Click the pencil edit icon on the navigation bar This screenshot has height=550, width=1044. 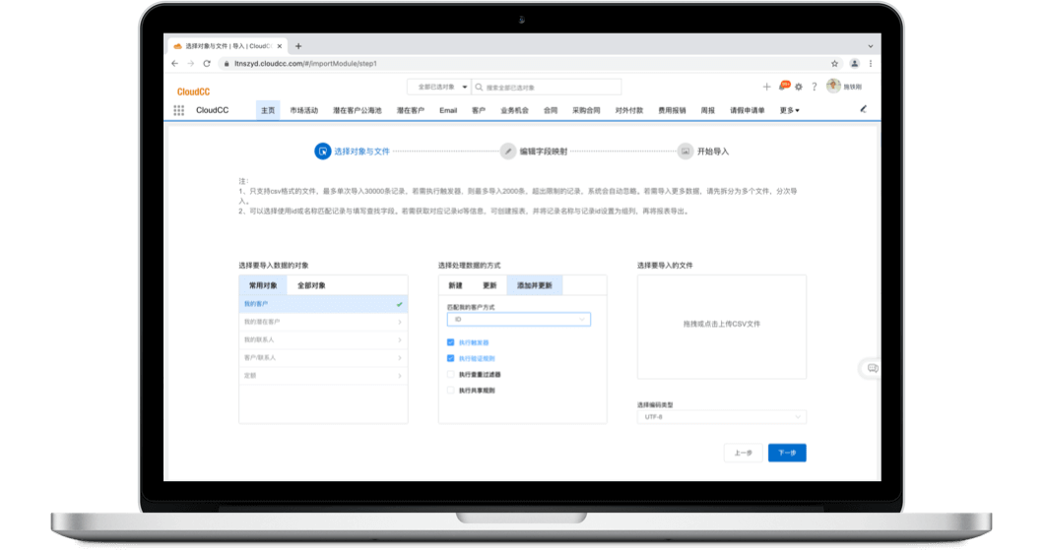point(864,109)
